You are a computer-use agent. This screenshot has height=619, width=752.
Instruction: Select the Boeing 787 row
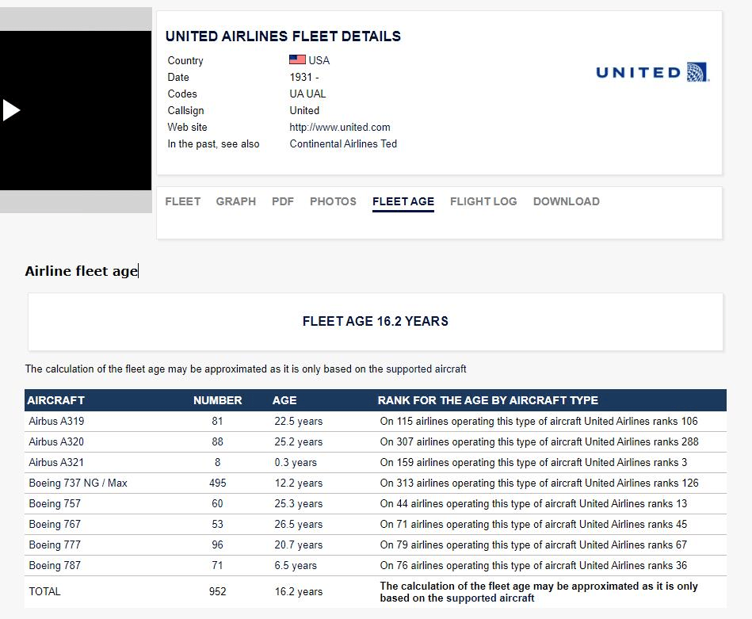pyautogui.click(x=376, y=566)
